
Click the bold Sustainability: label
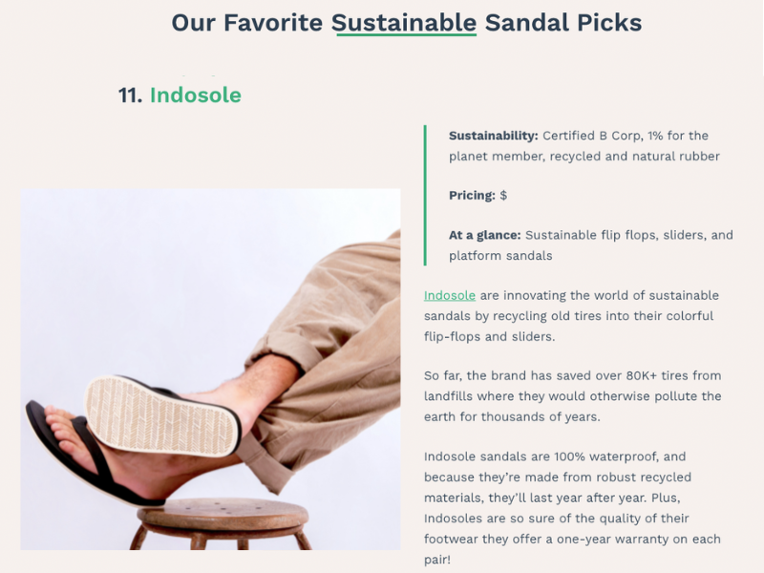click(x=493, y=136)
